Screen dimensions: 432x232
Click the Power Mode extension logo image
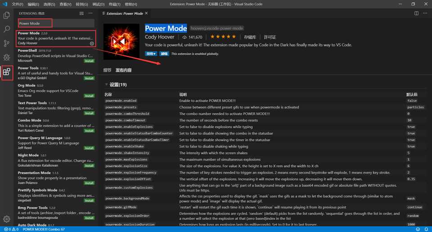click(121, 41)
